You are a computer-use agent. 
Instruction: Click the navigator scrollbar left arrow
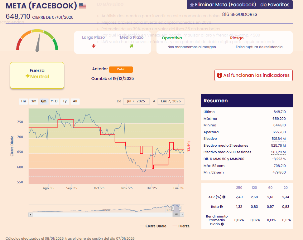[x=30, y=214]
